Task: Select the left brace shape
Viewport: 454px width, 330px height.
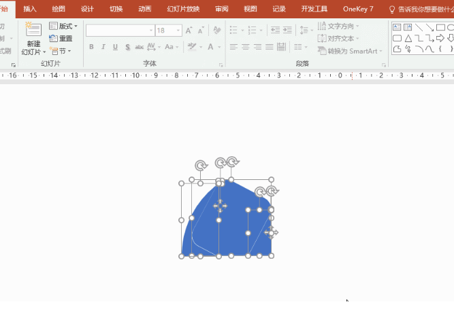Action: [x=440, y=49]
